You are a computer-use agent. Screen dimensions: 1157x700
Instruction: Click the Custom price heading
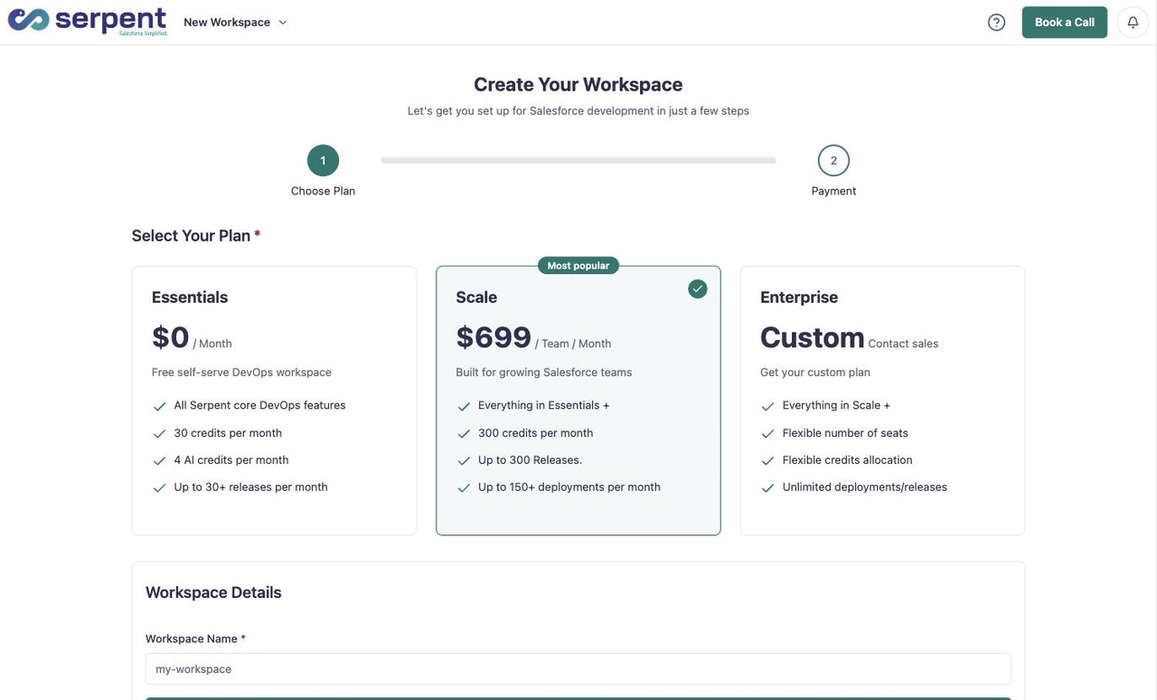(x=813, y=337)
